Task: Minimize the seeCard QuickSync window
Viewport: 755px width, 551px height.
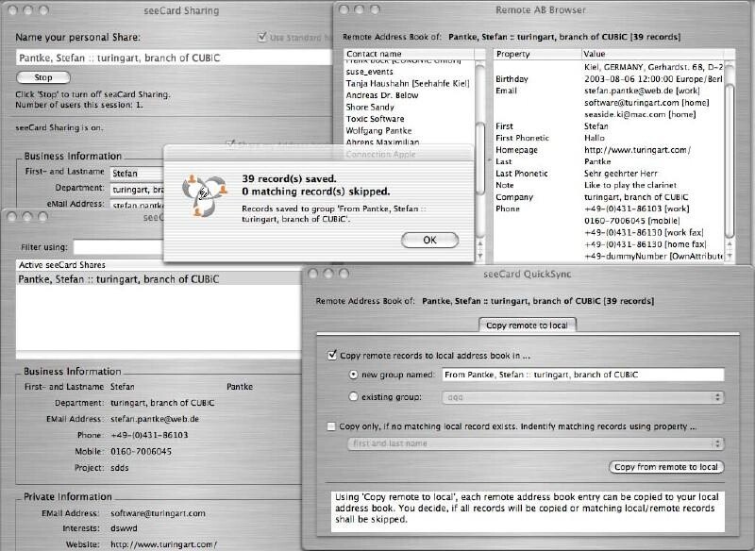Action: pyautogui.click(x=328, y=274)
